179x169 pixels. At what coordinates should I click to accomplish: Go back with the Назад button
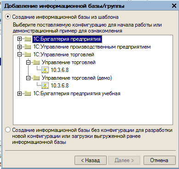[91, 160]
